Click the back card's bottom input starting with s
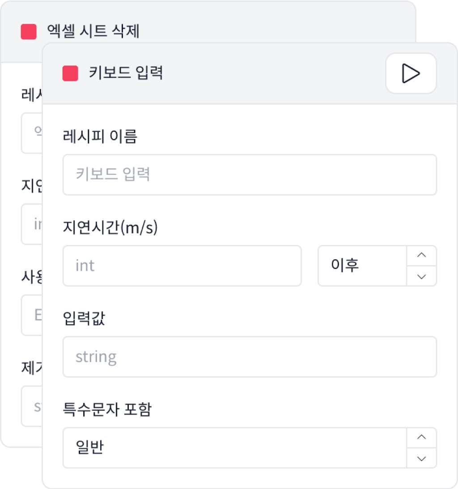 coord(31,406)
